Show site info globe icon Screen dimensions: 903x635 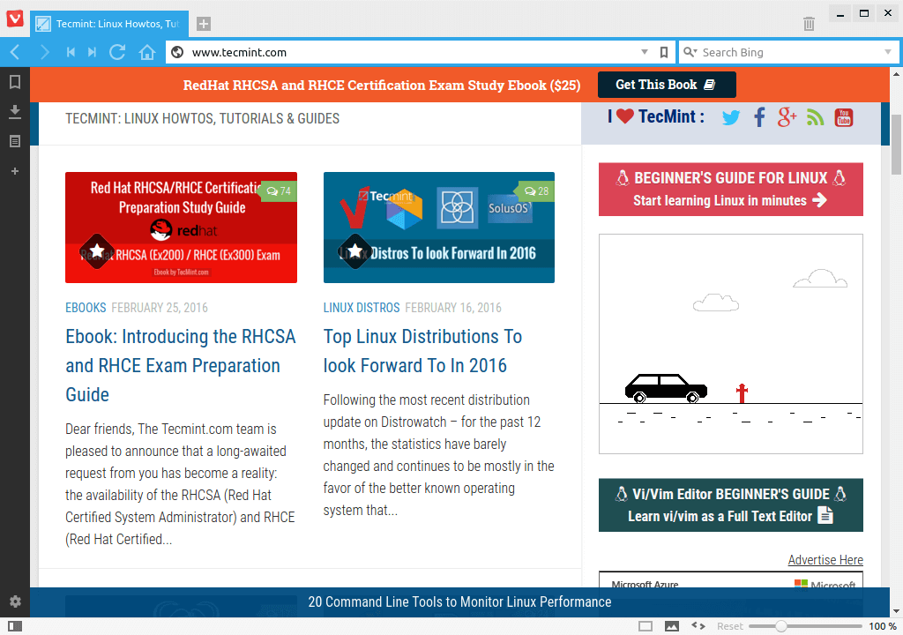(178, 52)
